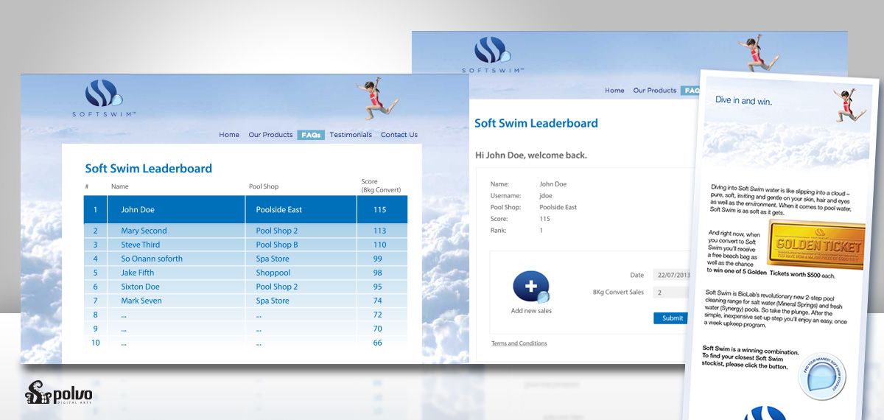Select John Doe in the leaderboard
884x420 pixels.
pyautogui.click(x=138, y=210)
